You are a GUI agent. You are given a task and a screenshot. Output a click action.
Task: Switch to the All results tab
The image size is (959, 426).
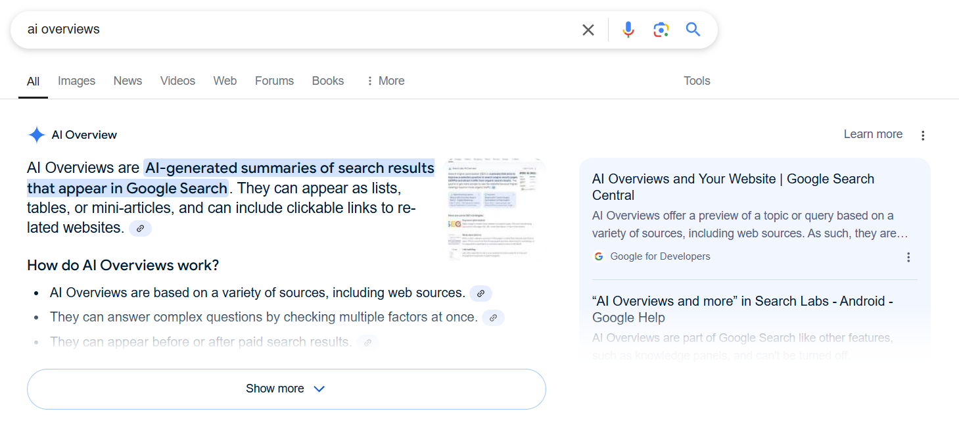pyautogui.click(x=33, y=82)
